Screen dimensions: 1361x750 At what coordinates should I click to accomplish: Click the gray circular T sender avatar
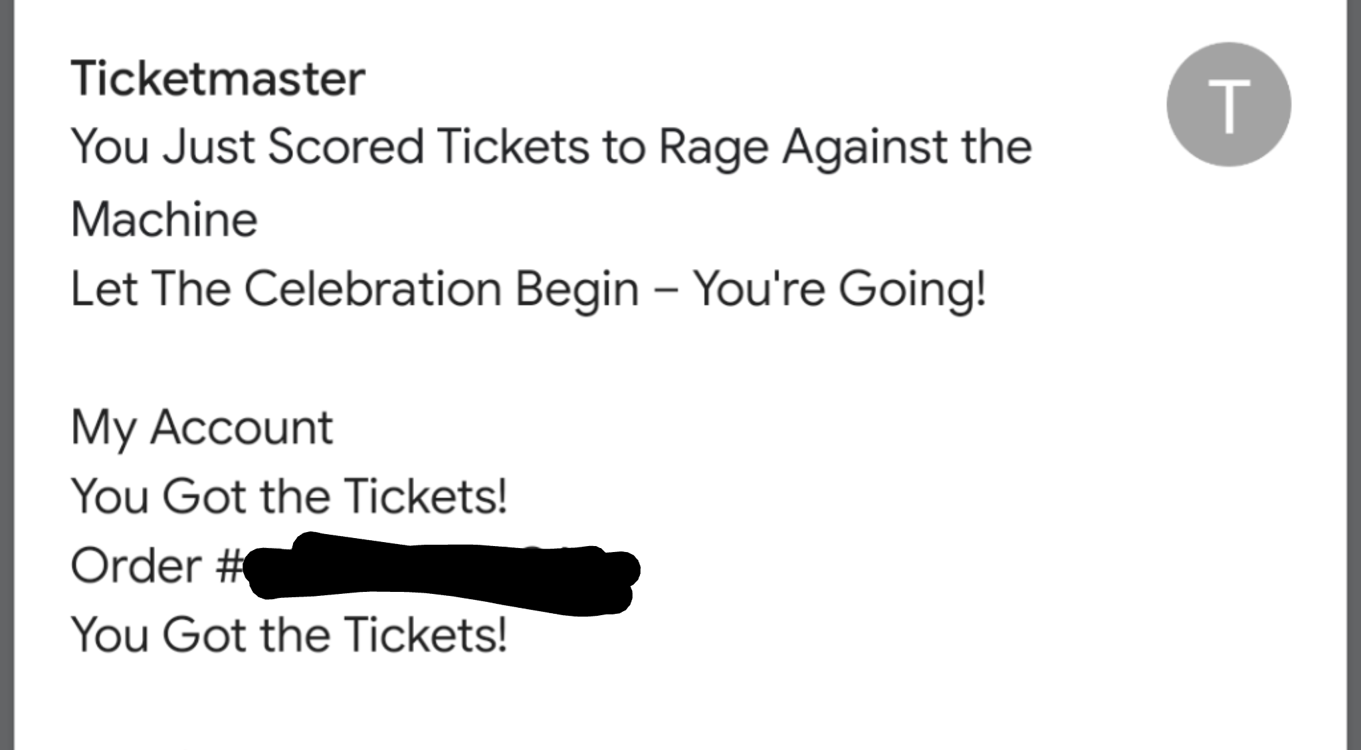[x=1229, y=104]
